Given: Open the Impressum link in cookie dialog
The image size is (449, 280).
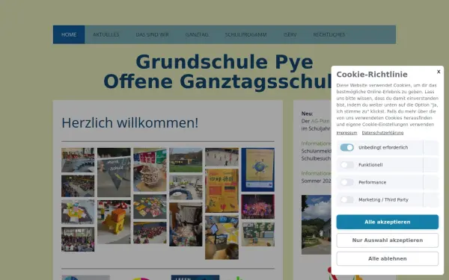Looking at the screenshot, I should point(346,133).
